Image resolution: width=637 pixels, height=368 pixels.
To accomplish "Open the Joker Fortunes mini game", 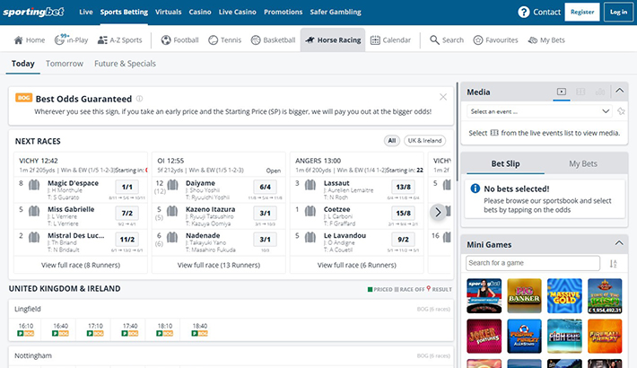I will point(484,336).
